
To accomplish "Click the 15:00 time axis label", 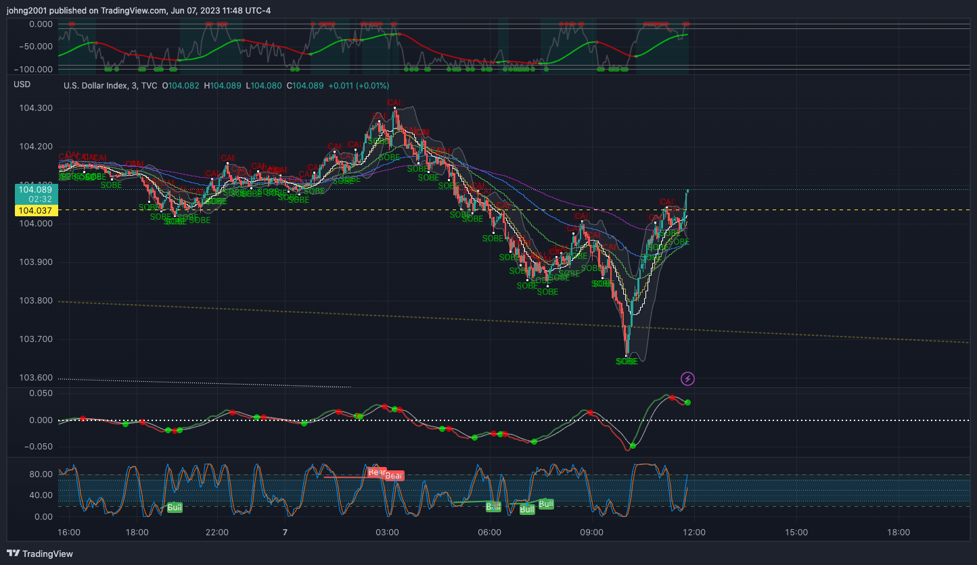I will click(x=796, y=533).
